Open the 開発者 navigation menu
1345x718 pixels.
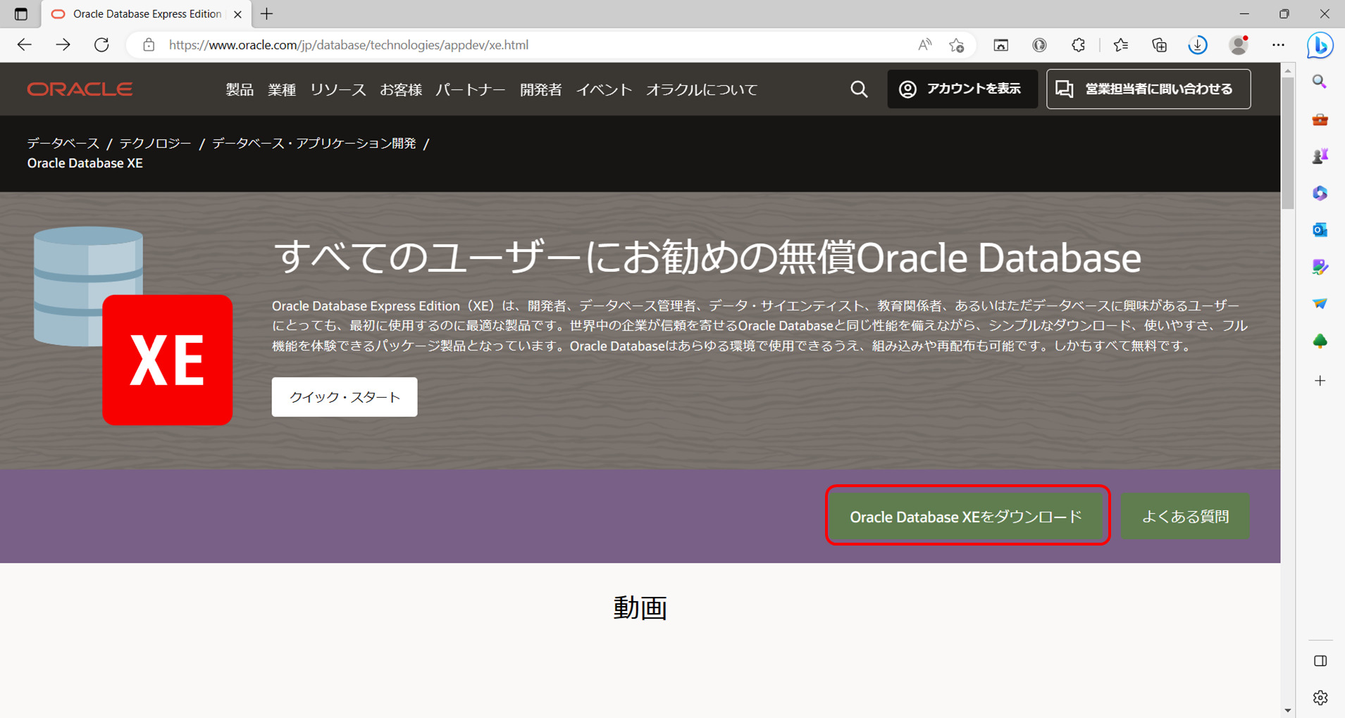(540, 89)
